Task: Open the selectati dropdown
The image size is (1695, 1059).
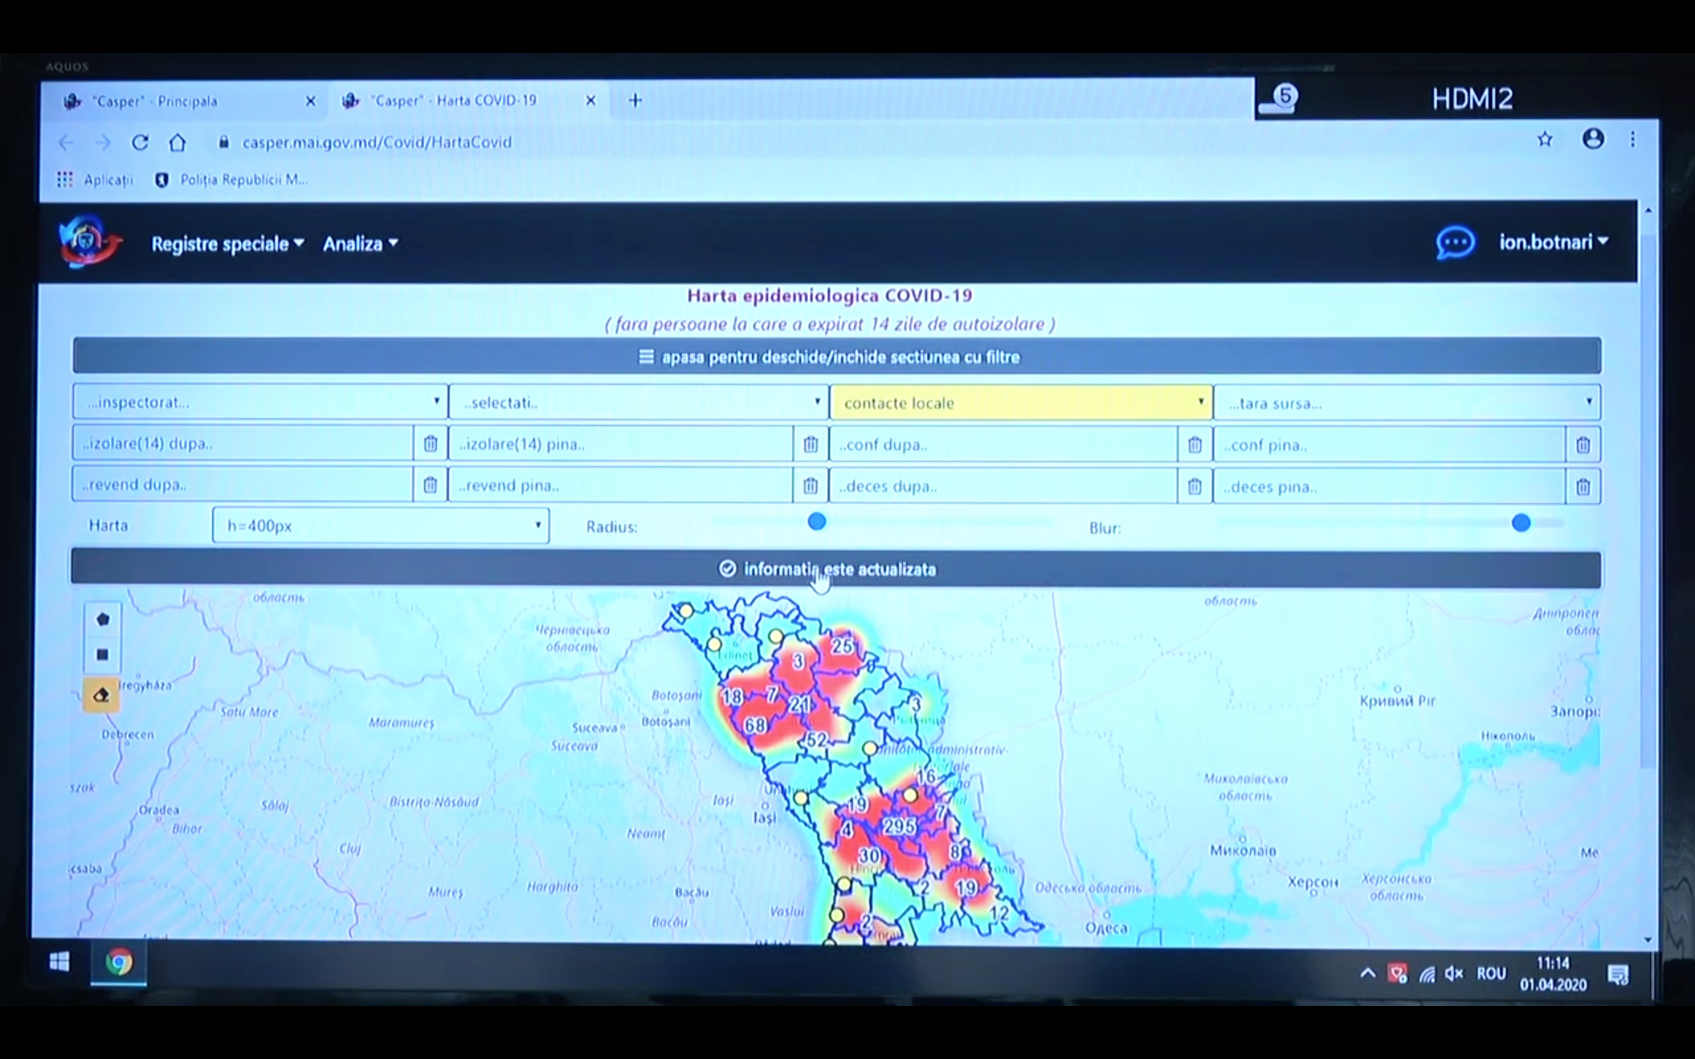Action: point(638,402)
